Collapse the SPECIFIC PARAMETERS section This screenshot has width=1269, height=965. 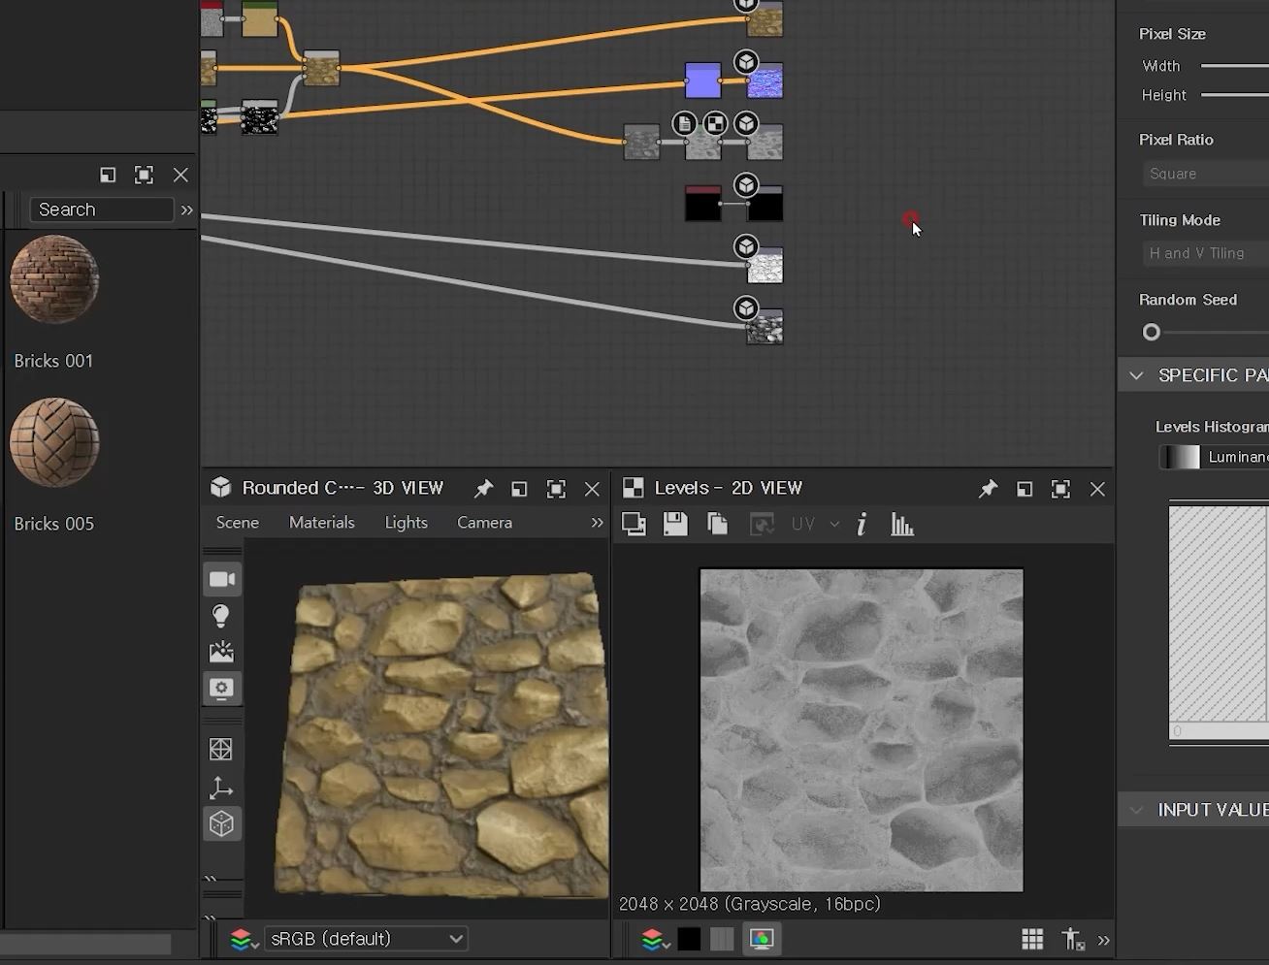(1136, 375)
